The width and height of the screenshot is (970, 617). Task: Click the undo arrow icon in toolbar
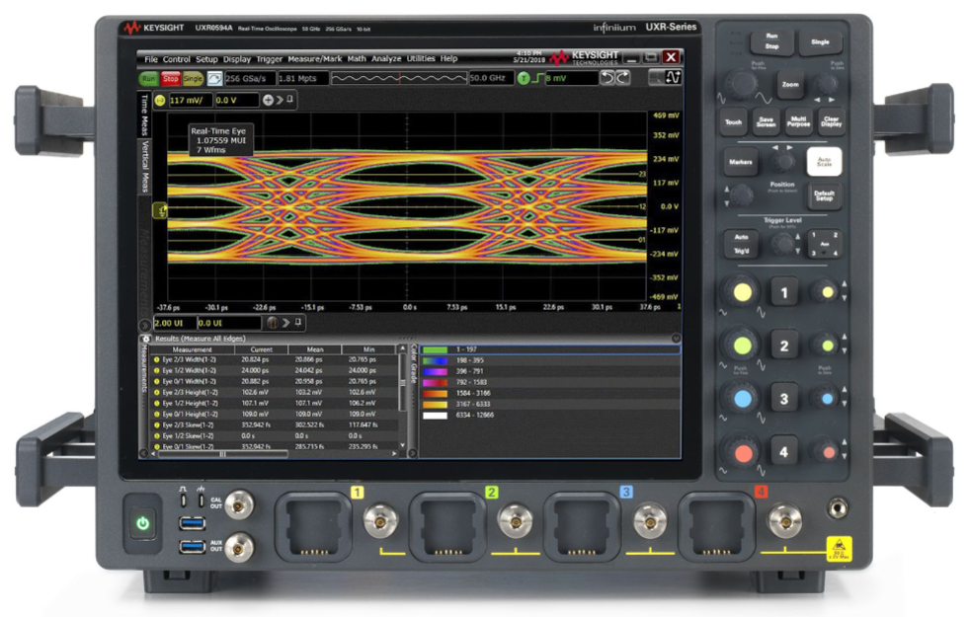(x=606, y=78)
